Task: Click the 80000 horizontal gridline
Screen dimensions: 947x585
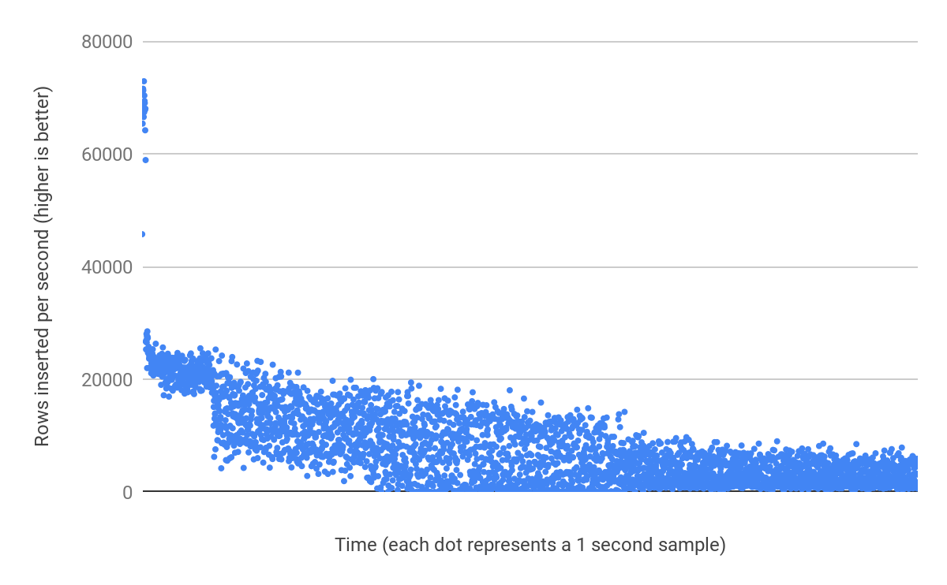Action: (x=529, y=41)
